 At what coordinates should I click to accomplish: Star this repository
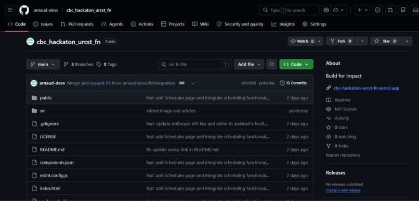pyautogui.click(x=386, y=41)
